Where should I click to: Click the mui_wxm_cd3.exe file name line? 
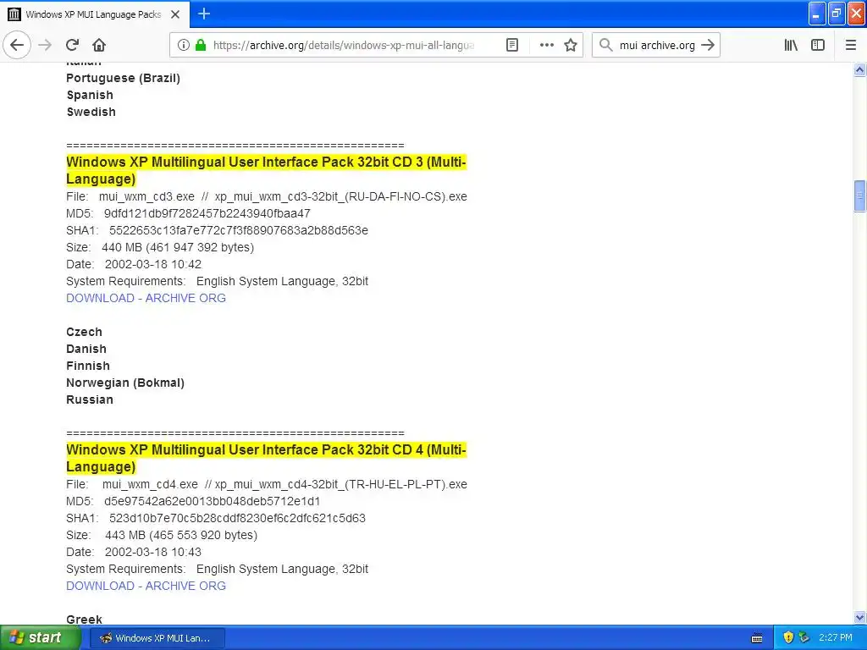[x=267, y=196]
